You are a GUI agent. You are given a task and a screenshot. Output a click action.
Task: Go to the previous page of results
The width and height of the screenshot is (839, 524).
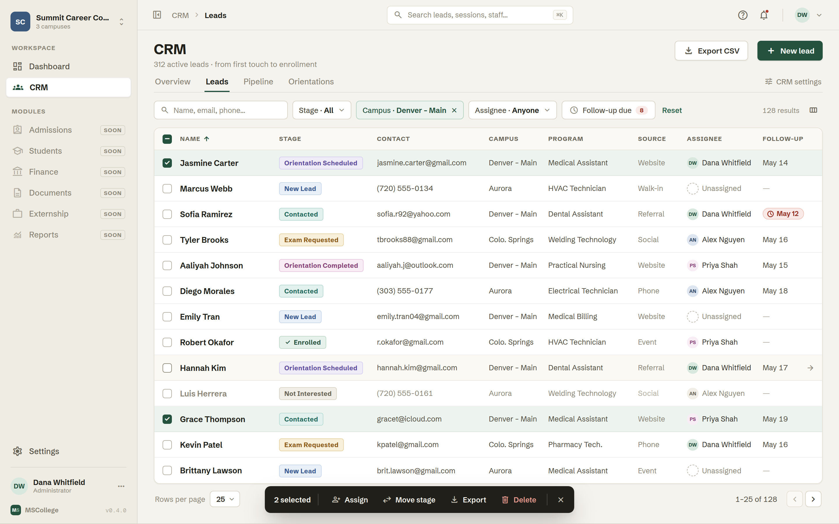tap(795, 499)
